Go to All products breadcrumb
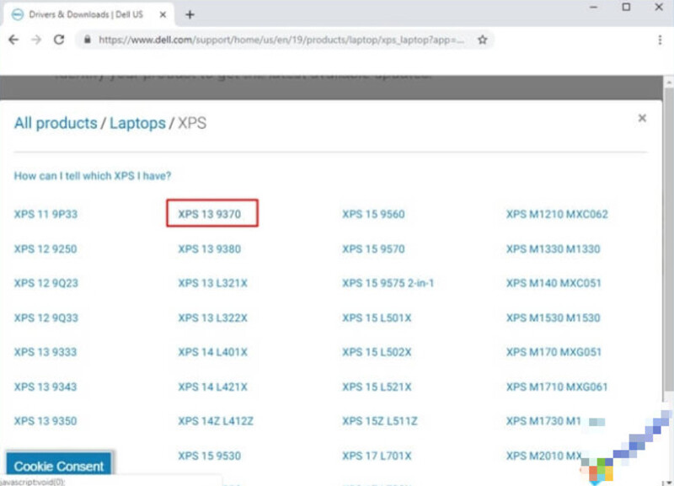The width and height of the screenshot is (674, 486). click(56, 123)
